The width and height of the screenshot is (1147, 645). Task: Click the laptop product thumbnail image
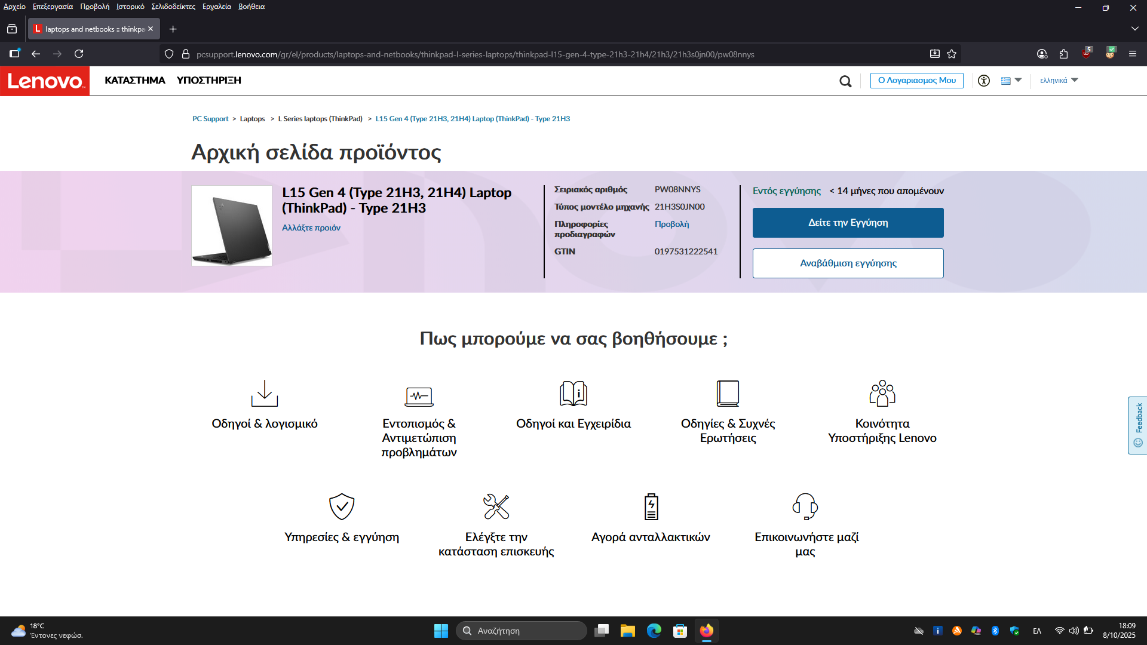pyautogui.click(x=232, y=226)
